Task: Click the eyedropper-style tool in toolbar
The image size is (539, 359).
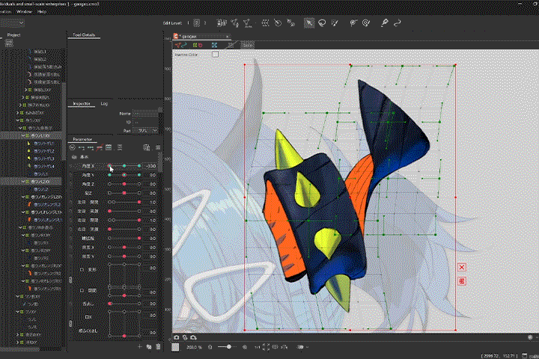Action: click(384, 23)
